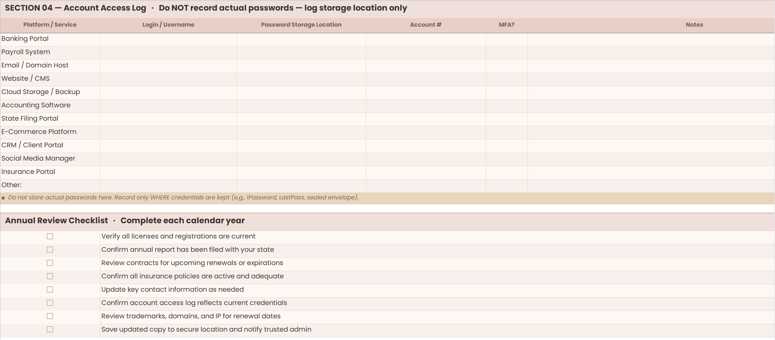Check the insurance policies active checkbox
The height and width of the screenshot is (340, 775).
(50, 276)
